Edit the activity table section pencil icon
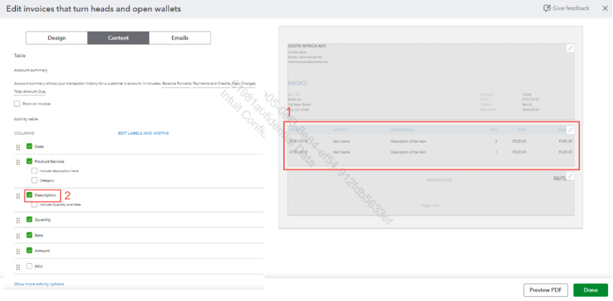This screenshot has height=301, width=613. click(x=570, y=130)
